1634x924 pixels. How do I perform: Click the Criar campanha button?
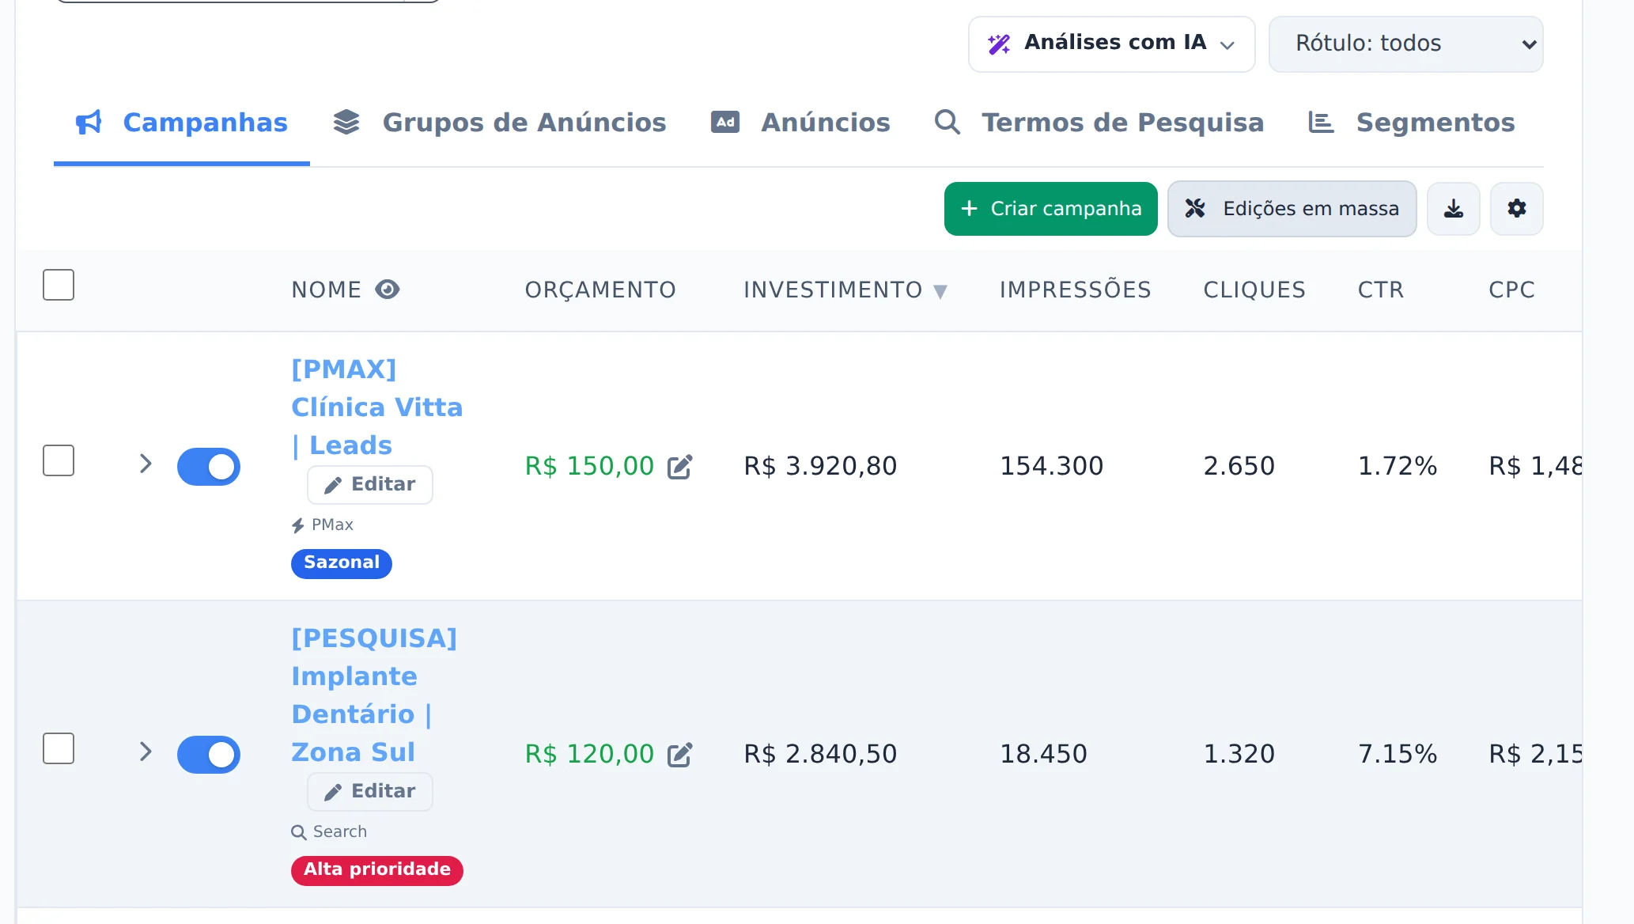pos(1050,209)
